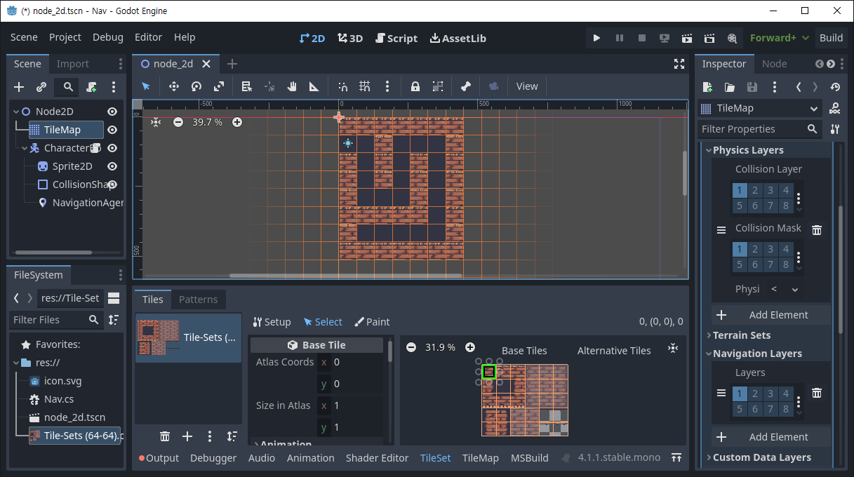The image size is (854, 477).
Task: Switch to the Patterns tab
Action: click(x=199, y=300)
